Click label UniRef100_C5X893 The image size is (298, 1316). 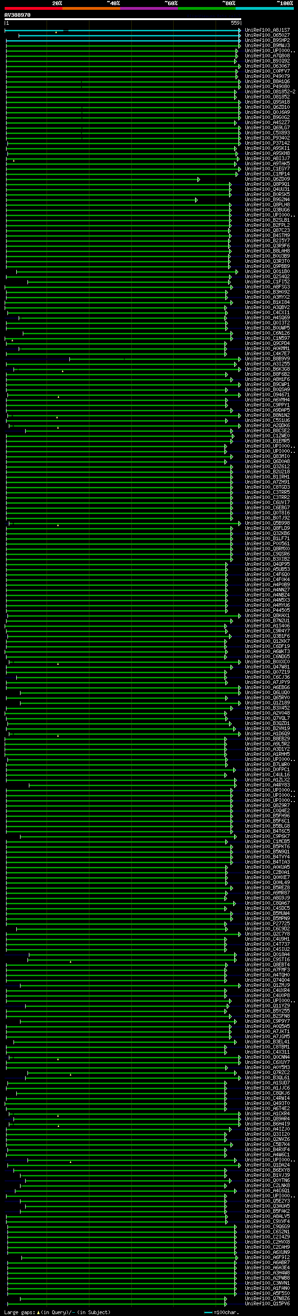pyautogui.click(x=267, y=133)
